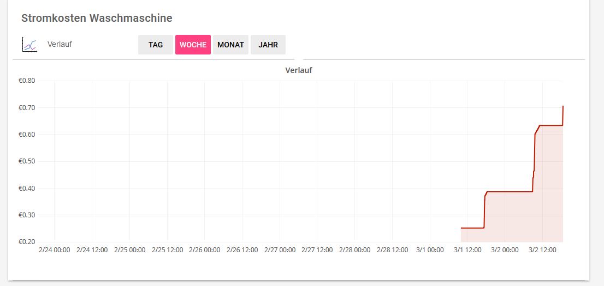Click the red line plateau near €0.63
This screenshot has width=604, height=286.
pyautogui.click(x=551, y=125)
